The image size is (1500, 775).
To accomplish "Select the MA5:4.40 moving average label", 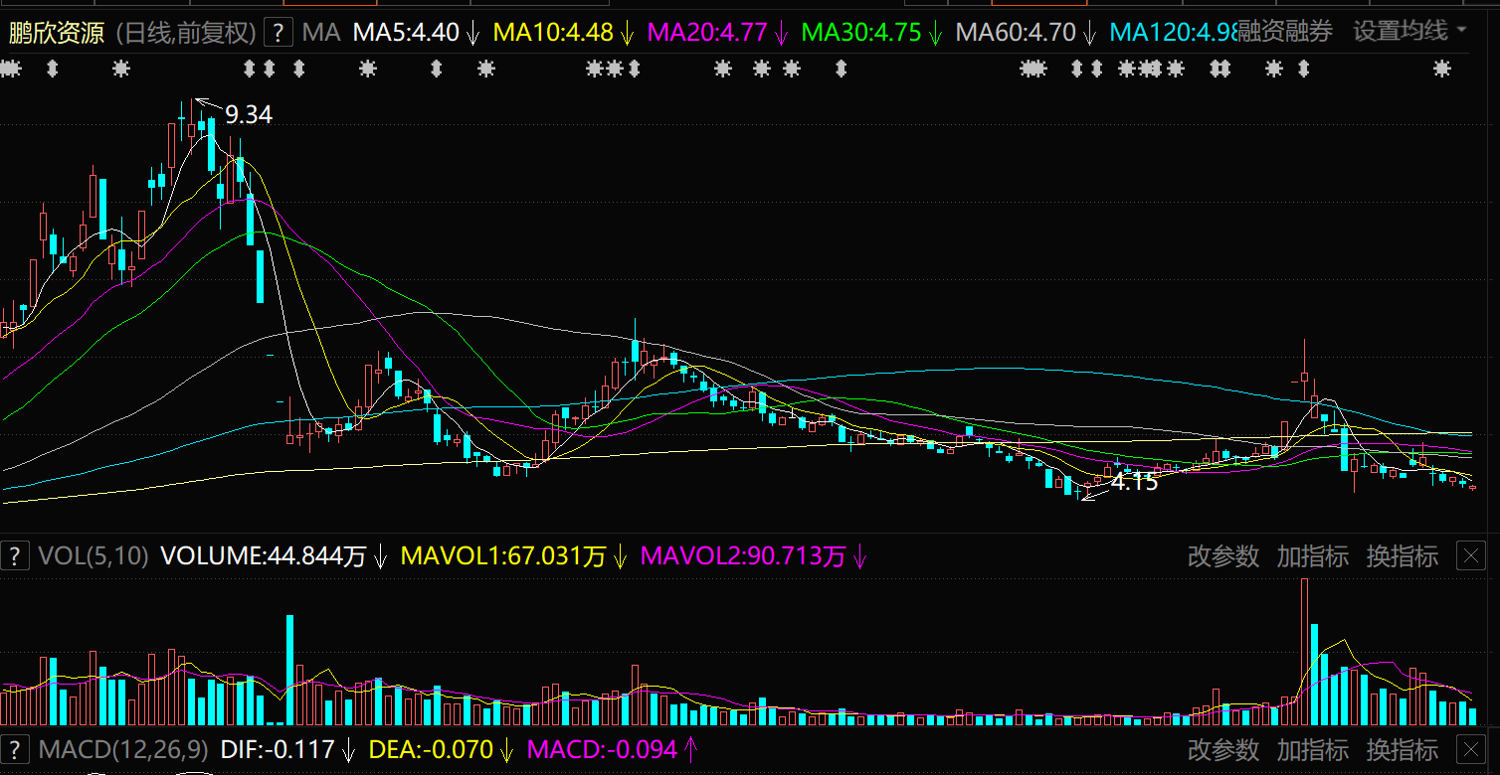I will point(406,33).
